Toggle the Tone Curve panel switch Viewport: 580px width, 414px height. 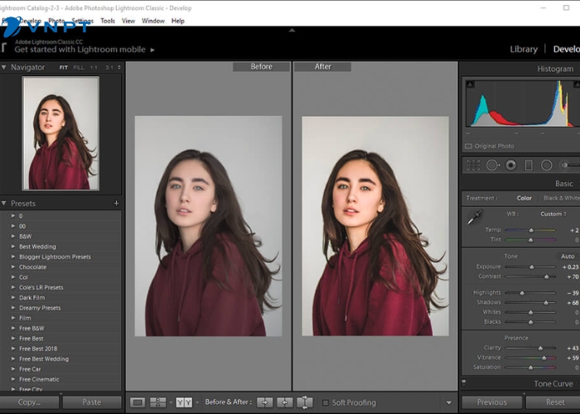coord(464,383)
